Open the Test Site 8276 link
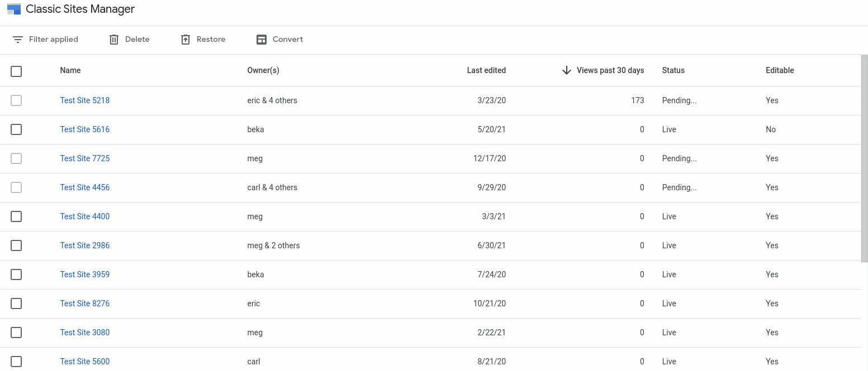 click(85, 303)
